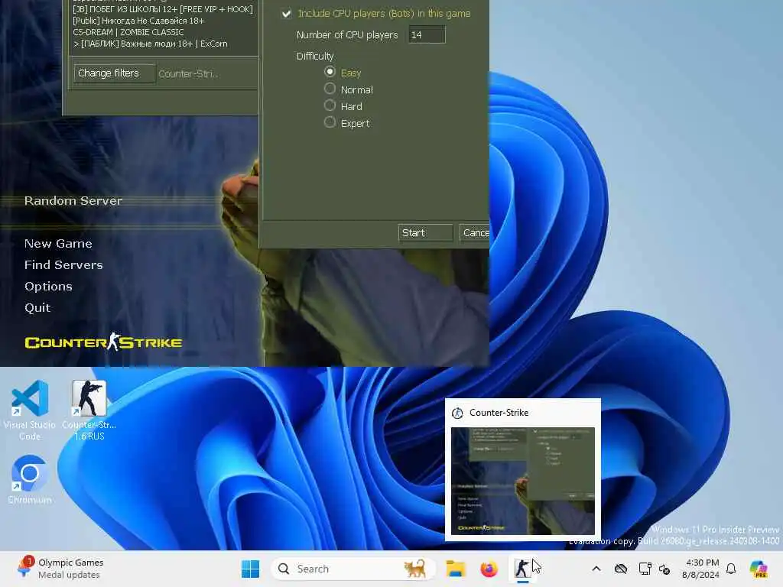The image size is (783, 587).
Task: Show hidden system tray icons
Action: click(596, 569)
